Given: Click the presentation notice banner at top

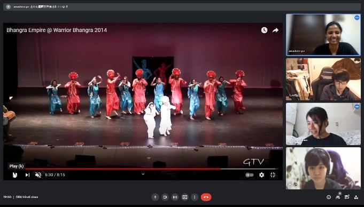Looking at the screenshot, I should tap(182, 7).
